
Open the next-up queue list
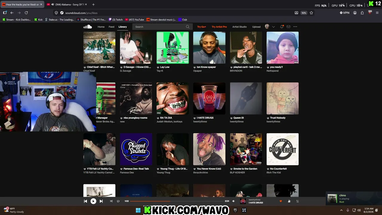coord(297,201)
